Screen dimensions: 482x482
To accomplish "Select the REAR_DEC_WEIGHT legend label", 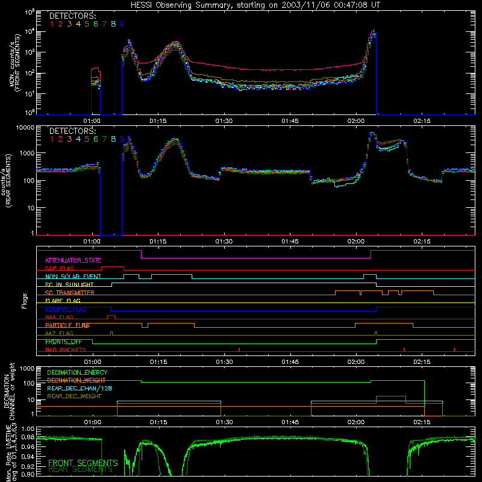I will (x=74, y=396).
